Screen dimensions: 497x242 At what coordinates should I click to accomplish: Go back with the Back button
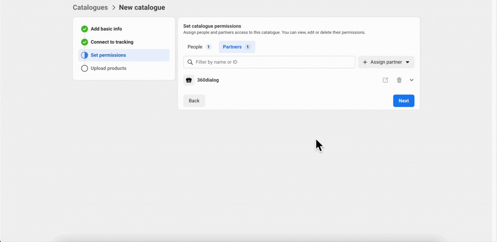(x=194, y=101)
